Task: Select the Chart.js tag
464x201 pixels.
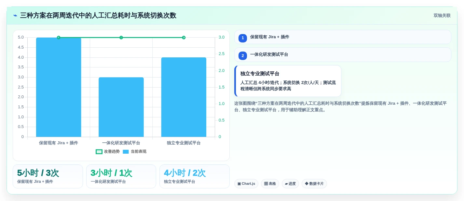Action: click(x=246, y=184)
